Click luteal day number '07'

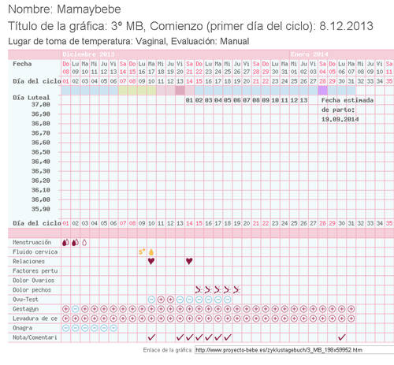pyautogui.click(x=246, y=100)
